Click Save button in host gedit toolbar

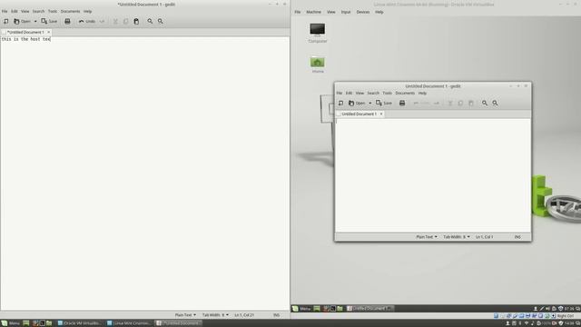pos(49,21)
